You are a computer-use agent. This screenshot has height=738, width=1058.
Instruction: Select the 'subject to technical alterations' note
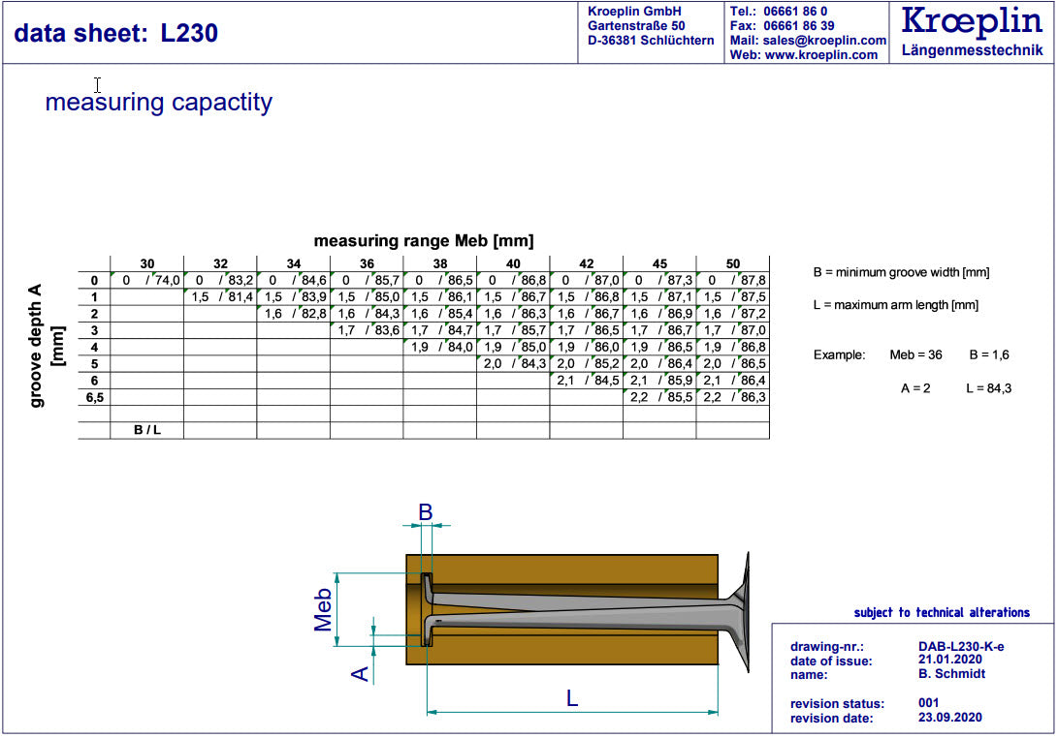coord(941,612)
